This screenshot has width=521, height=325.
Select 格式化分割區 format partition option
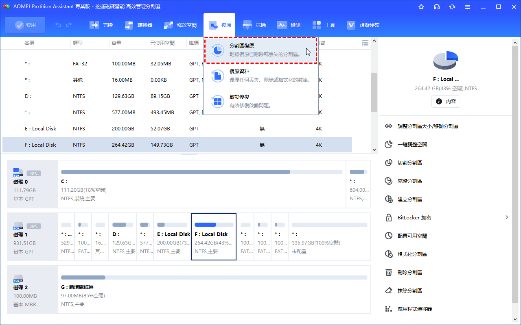pyautogui.click(x=412, y=254)
